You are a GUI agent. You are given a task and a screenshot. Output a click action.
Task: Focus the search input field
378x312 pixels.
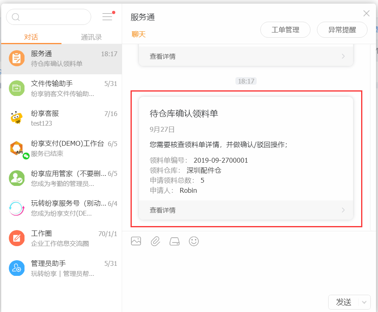49,17
